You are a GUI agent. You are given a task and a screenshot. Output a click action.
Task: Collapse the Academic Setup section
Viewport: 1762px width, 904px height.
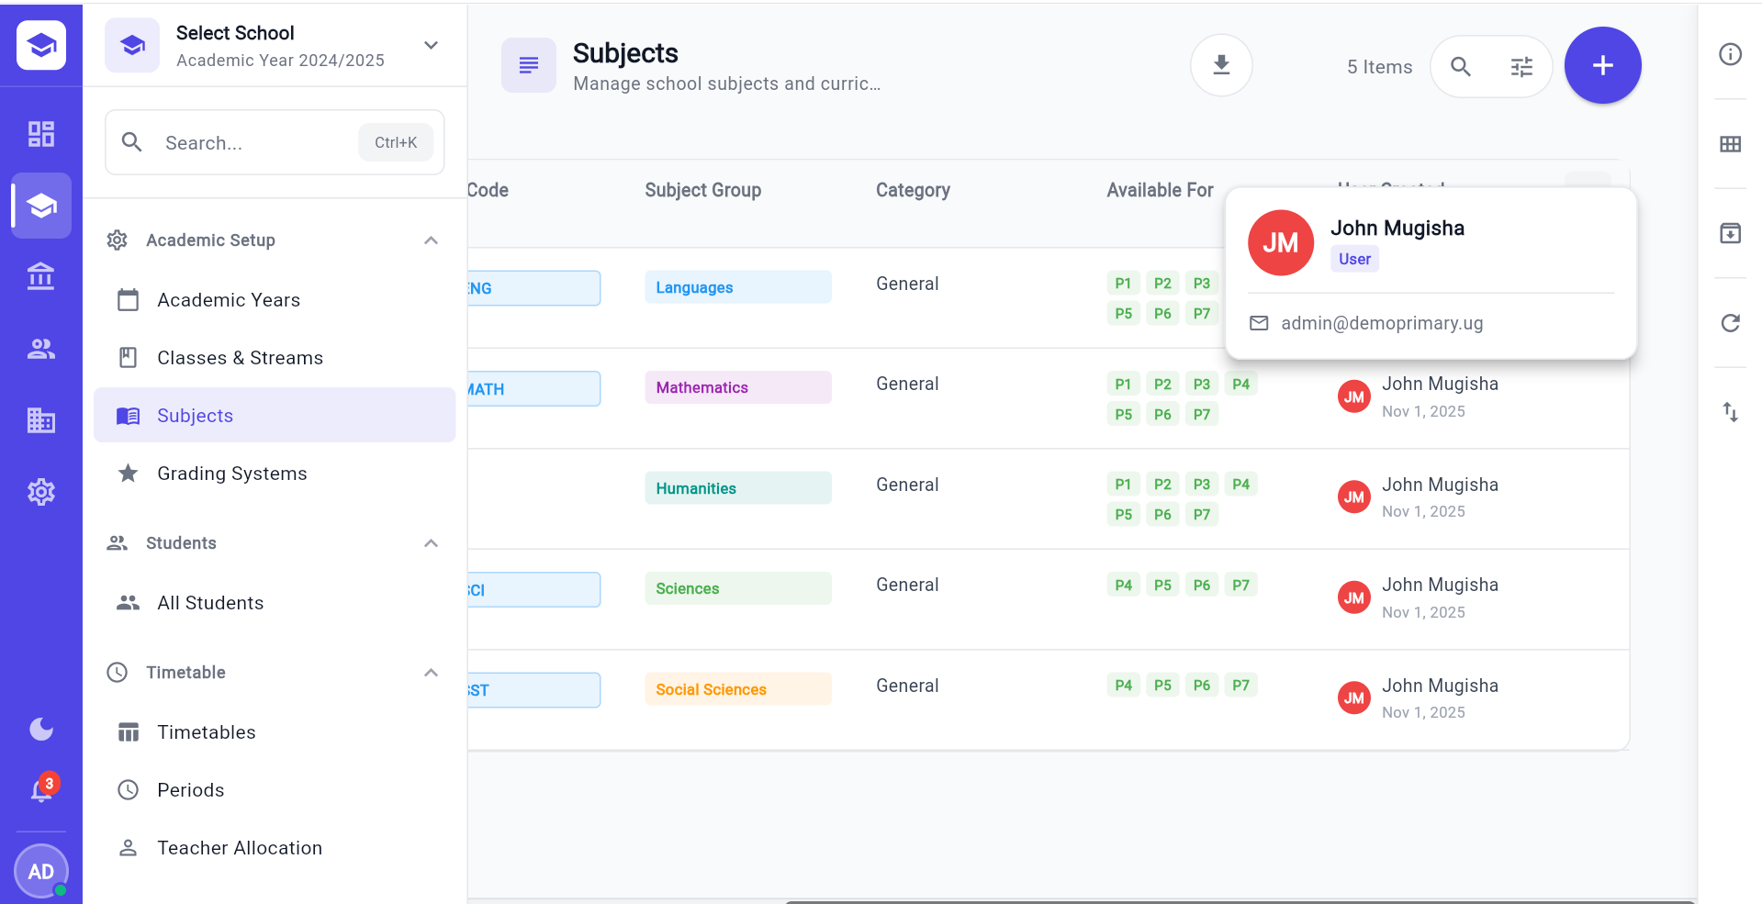[431, 240]
